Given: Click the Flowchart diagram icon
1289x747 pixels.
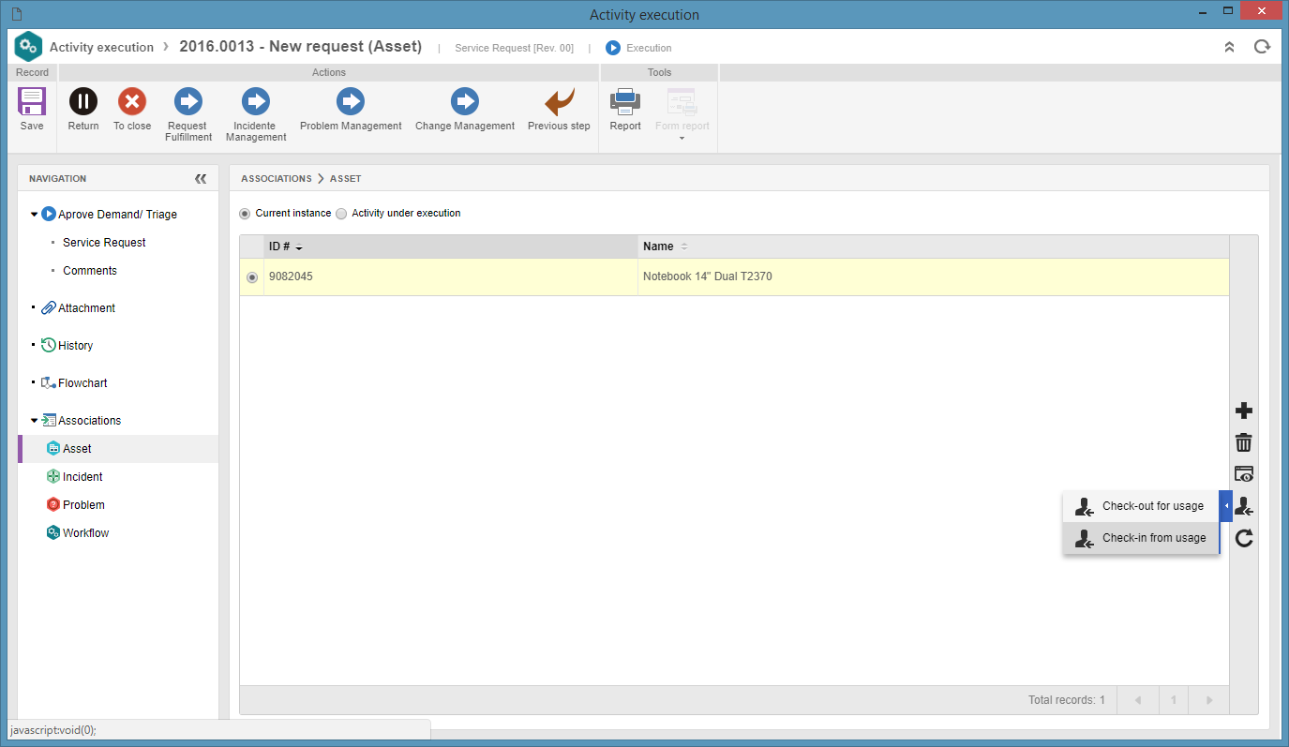Looking at the screenshot, I should tap(49, 382).
